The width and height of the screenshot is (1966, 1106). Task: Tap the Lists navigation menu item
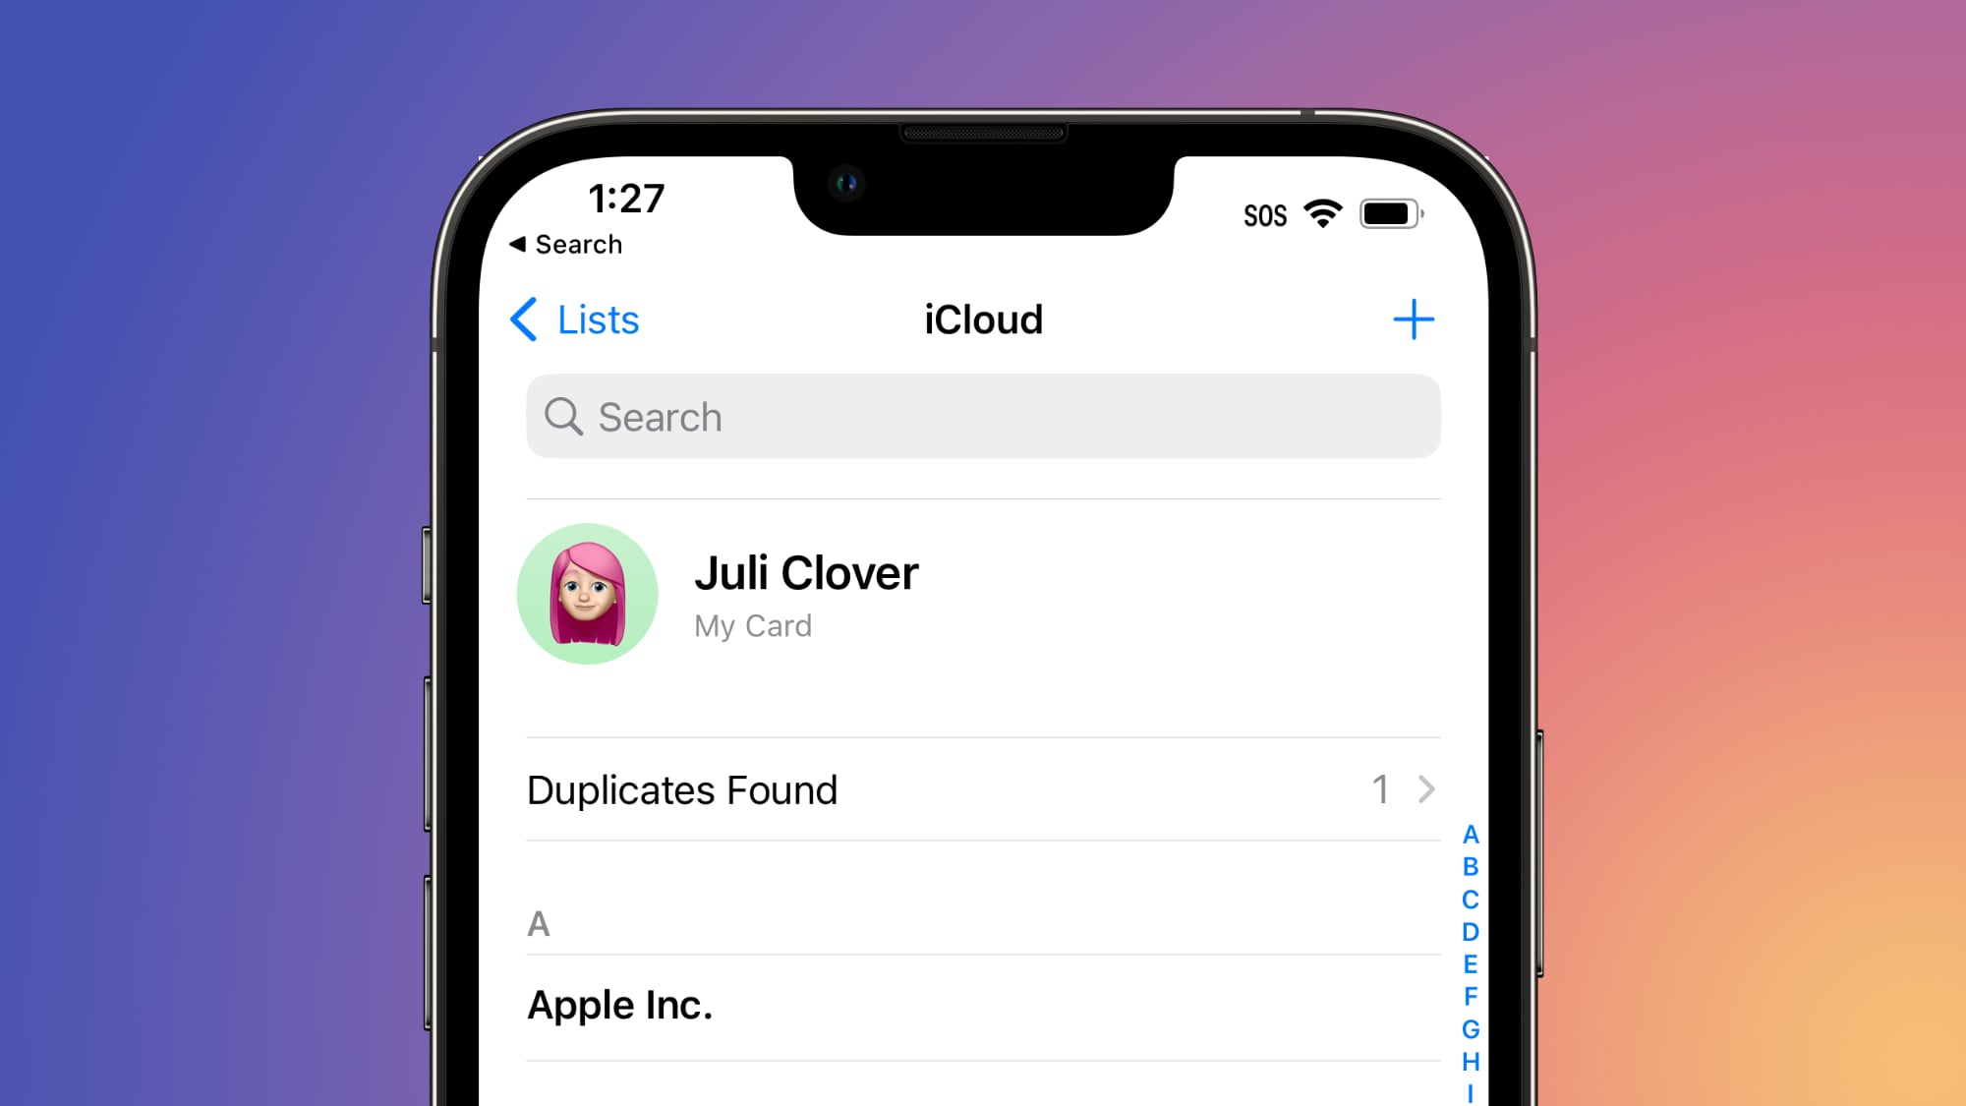coord(577,319)
